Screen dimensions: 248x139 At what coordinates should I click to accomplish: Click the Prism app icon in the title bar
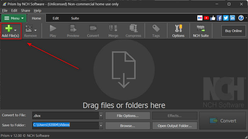[x=4, y=4]
